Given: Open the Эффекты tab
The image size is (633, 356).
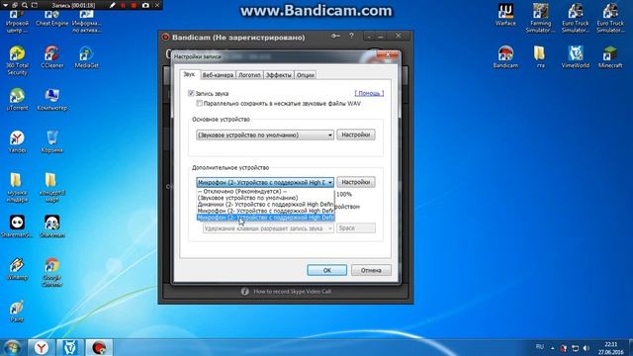Looking at the screenshot, I should (x=279, y=75).
